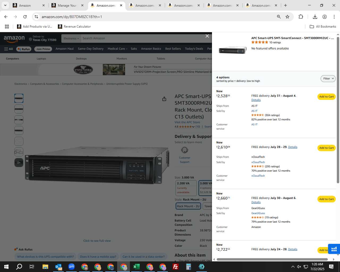Open Same-Day Delivery nav item
340x272 pixels.
click(x=91, y=49)
